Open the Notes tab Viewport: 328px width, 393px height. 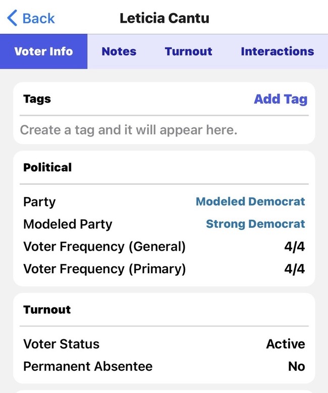click(119, 52)
